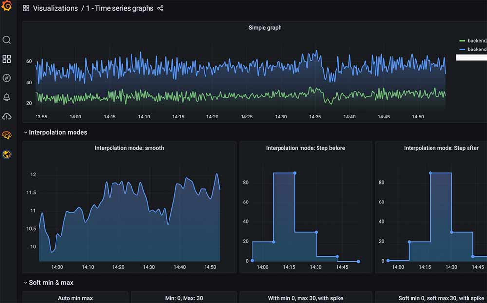Click the 14:20 label on smooth graph axis

pos(118,267)
